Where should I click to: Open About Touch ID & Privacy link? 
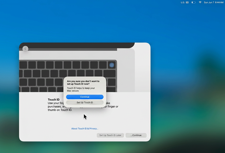pyautogui.click(x=85, y=128)
